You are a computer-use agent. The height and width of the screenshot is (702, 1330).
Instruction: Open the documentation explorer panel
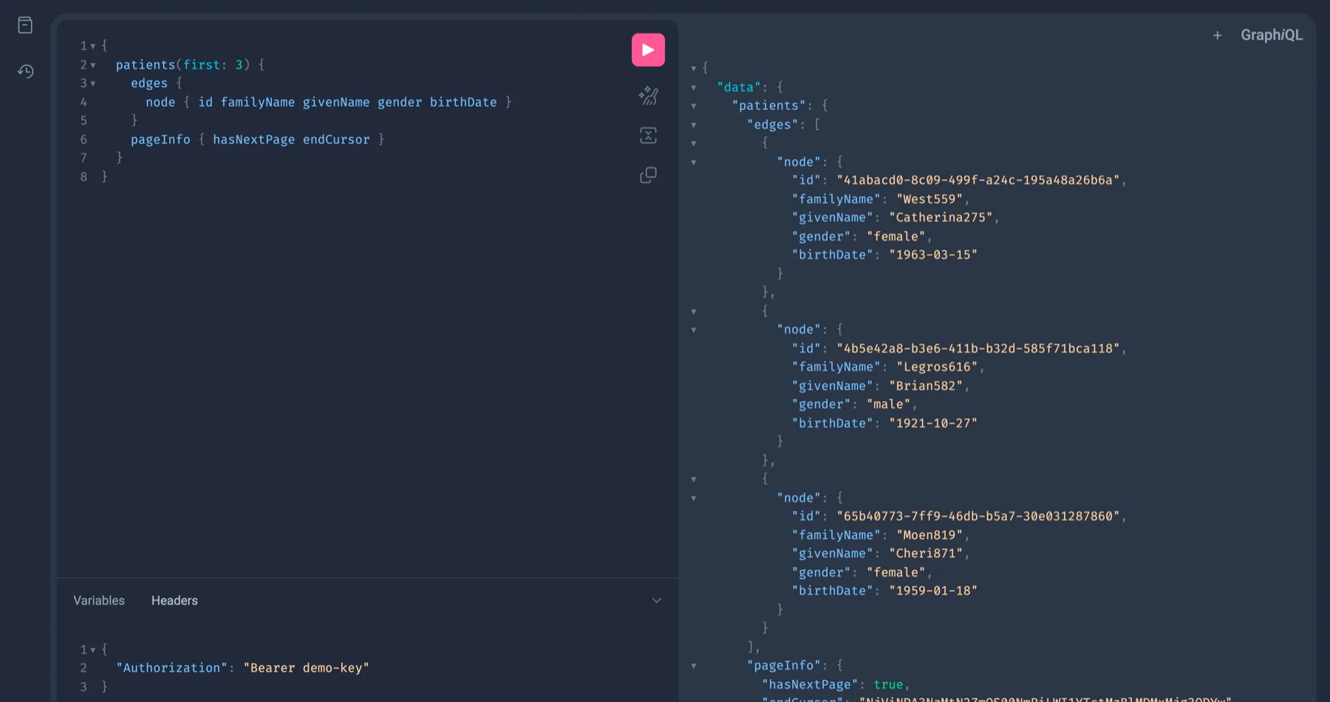pos(25,25)
